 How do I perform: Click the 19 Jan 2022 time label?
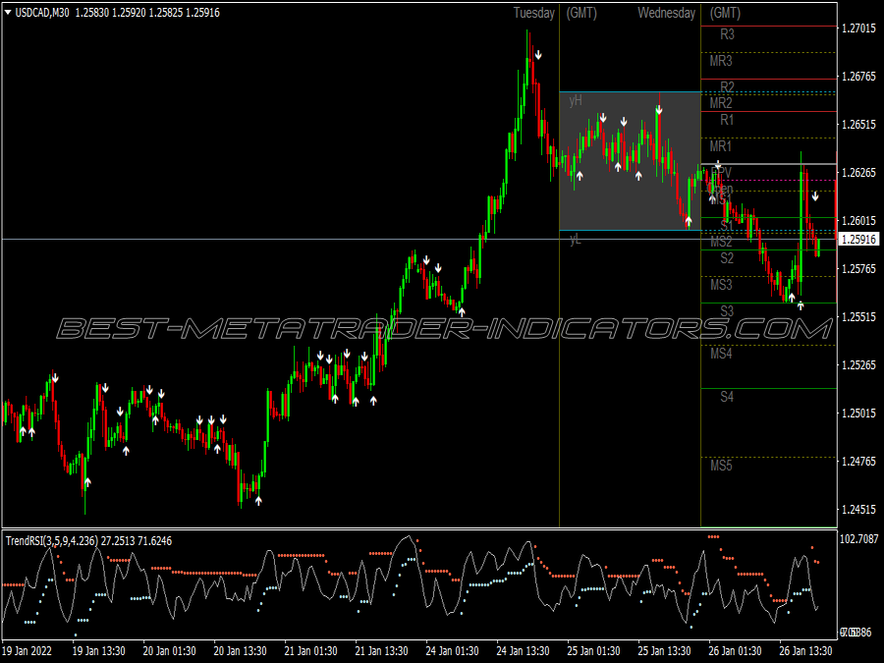coord(28,651)
